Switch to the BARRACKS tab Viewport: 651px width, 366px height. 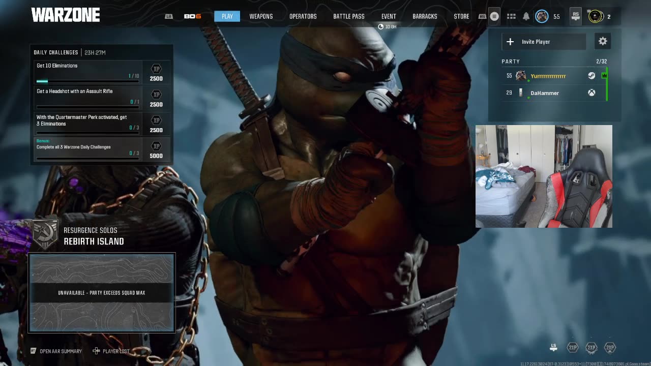425,16
